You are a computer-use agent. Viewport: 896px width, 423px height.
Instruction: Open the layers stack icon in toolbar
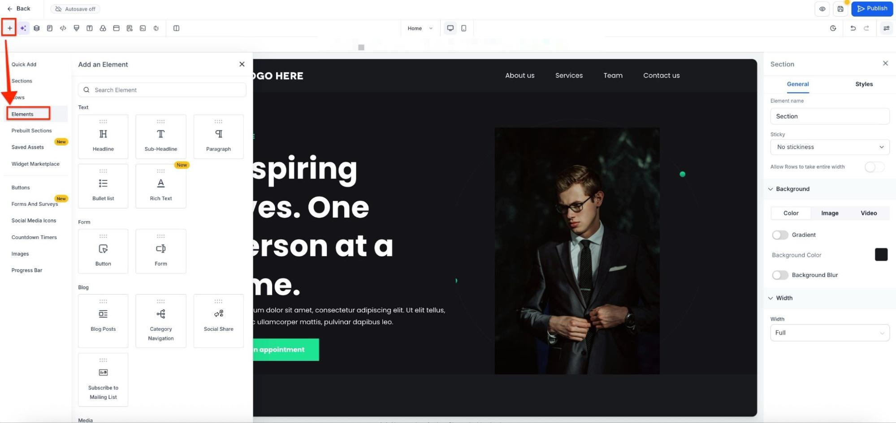(37, 28)
